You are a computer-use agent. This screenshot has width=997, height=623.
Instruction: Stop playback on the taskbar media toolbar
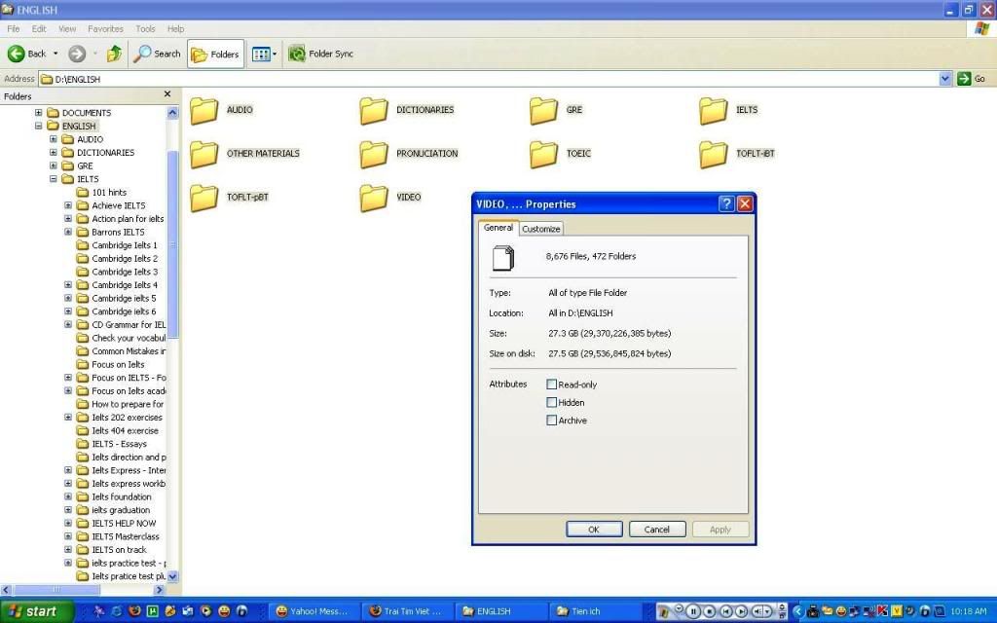tap(710, 611)
